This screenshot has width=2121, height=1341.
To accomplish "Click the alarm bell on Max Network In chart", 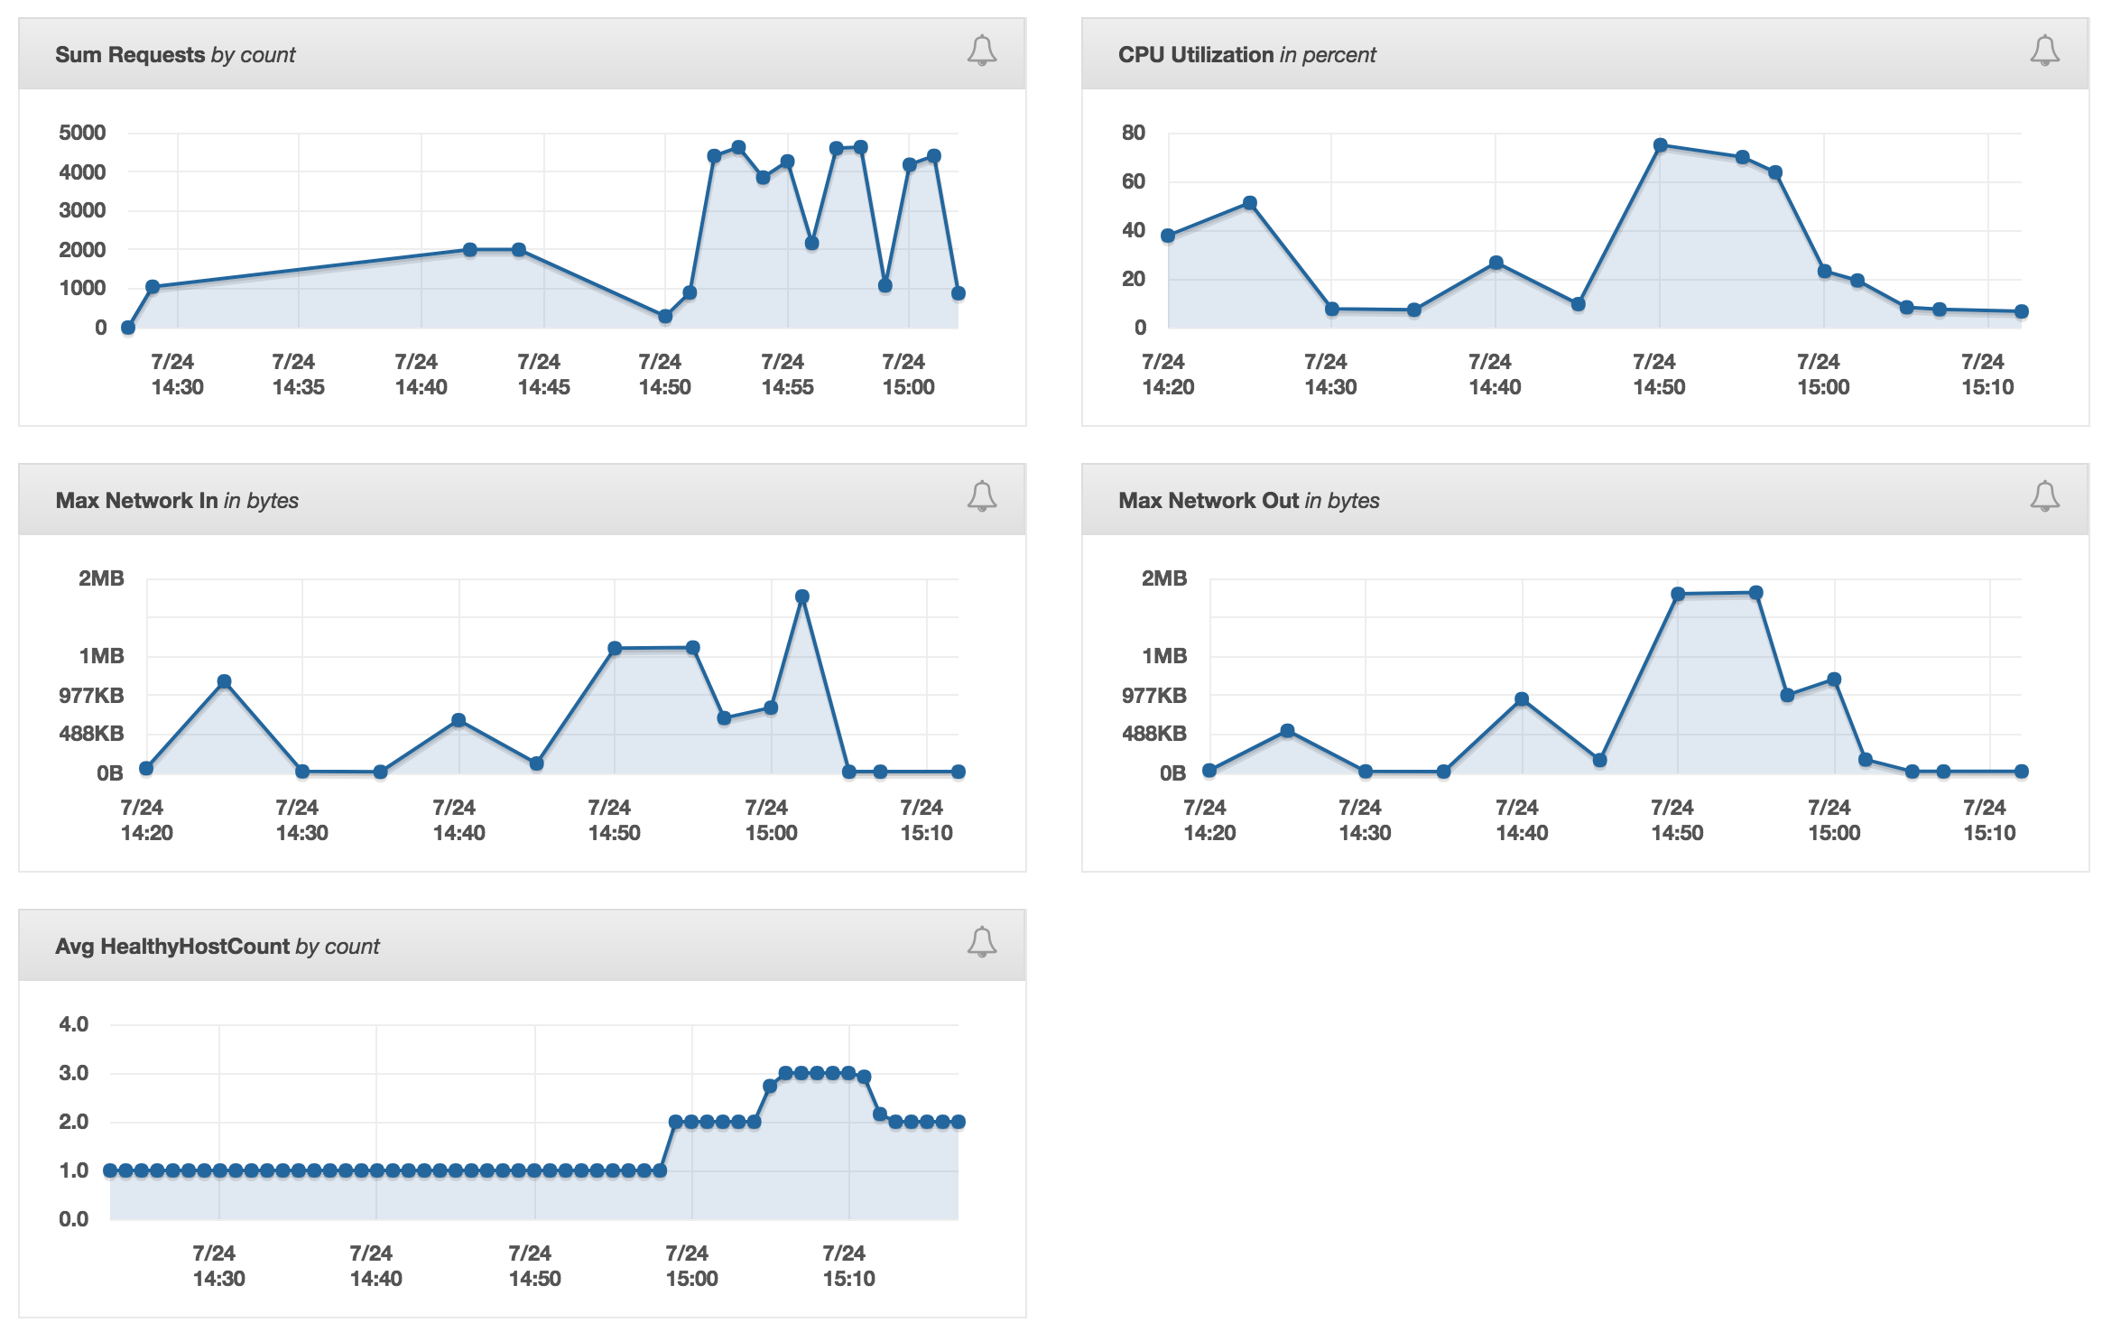I will pyautogui.click(x=984, y=497).
